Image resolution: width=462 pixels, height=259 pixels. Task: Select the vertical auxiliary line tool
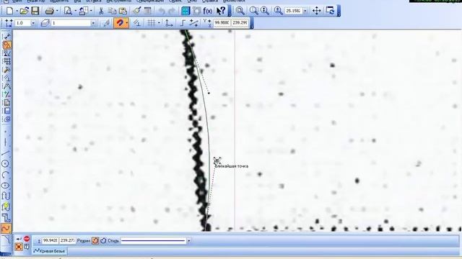(6, 142)
